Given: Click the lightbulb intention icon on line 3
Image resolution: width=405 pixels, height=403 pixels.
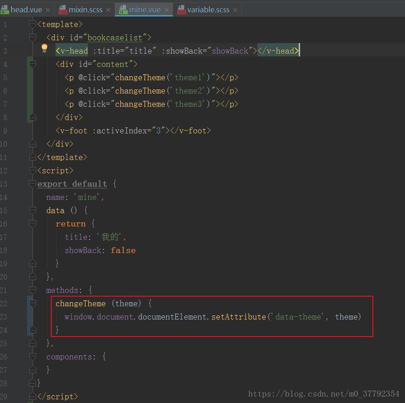Looking at the screenshot, I should pyautogui.click(x=44, y=49).
